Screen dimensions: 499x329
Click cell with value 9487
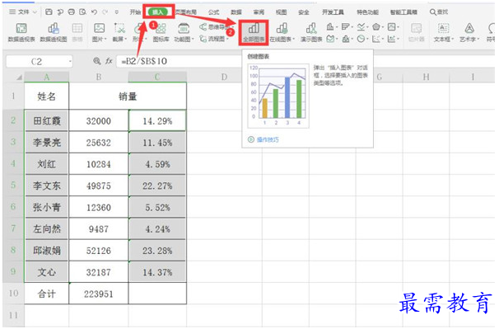click(99, 229)
